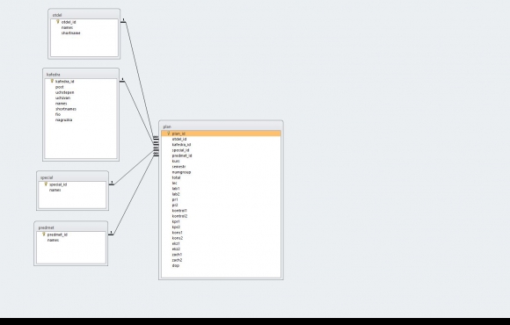510x325 pixels.
Task: Click the key icon on highlighted plan_id row
Action: (169, 134)
